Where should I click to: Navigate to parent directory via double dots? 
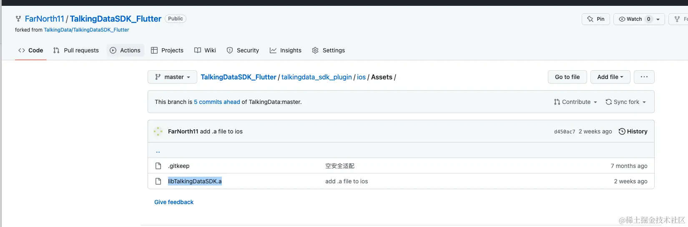[x=158, y=151]
